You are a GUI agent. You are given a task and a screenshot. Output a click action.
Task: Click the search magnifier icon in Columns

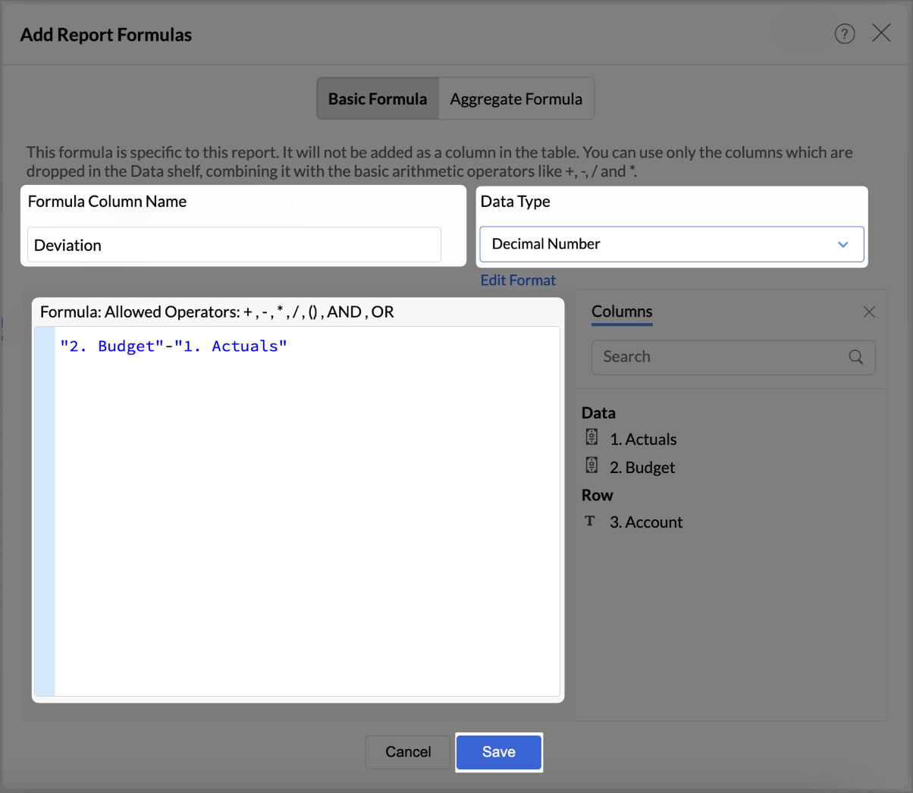(855, 357)
